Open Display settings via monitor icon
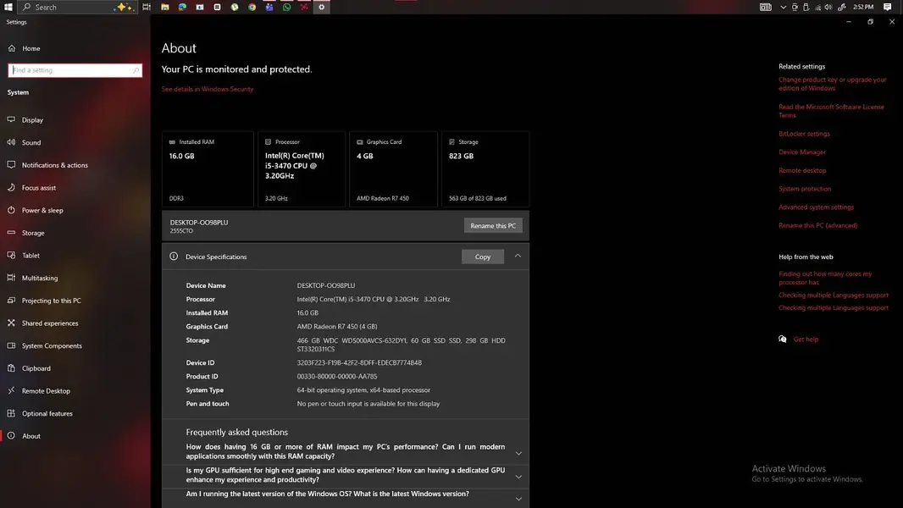This screenshot has height=508, width=903. (x=11, y=119)
